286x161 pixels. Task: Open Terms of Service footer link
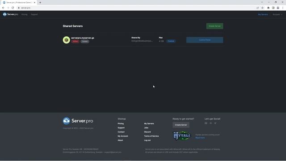[x=151, y=136]
